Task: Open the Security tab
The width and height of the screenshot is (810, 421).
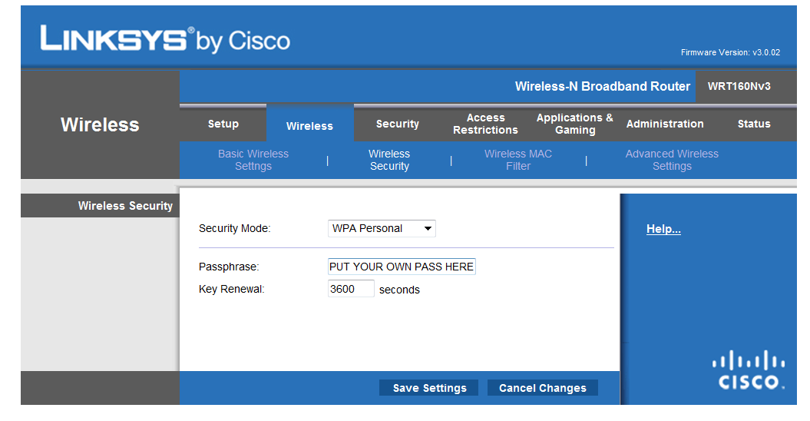Action: (x=397, y=124)
